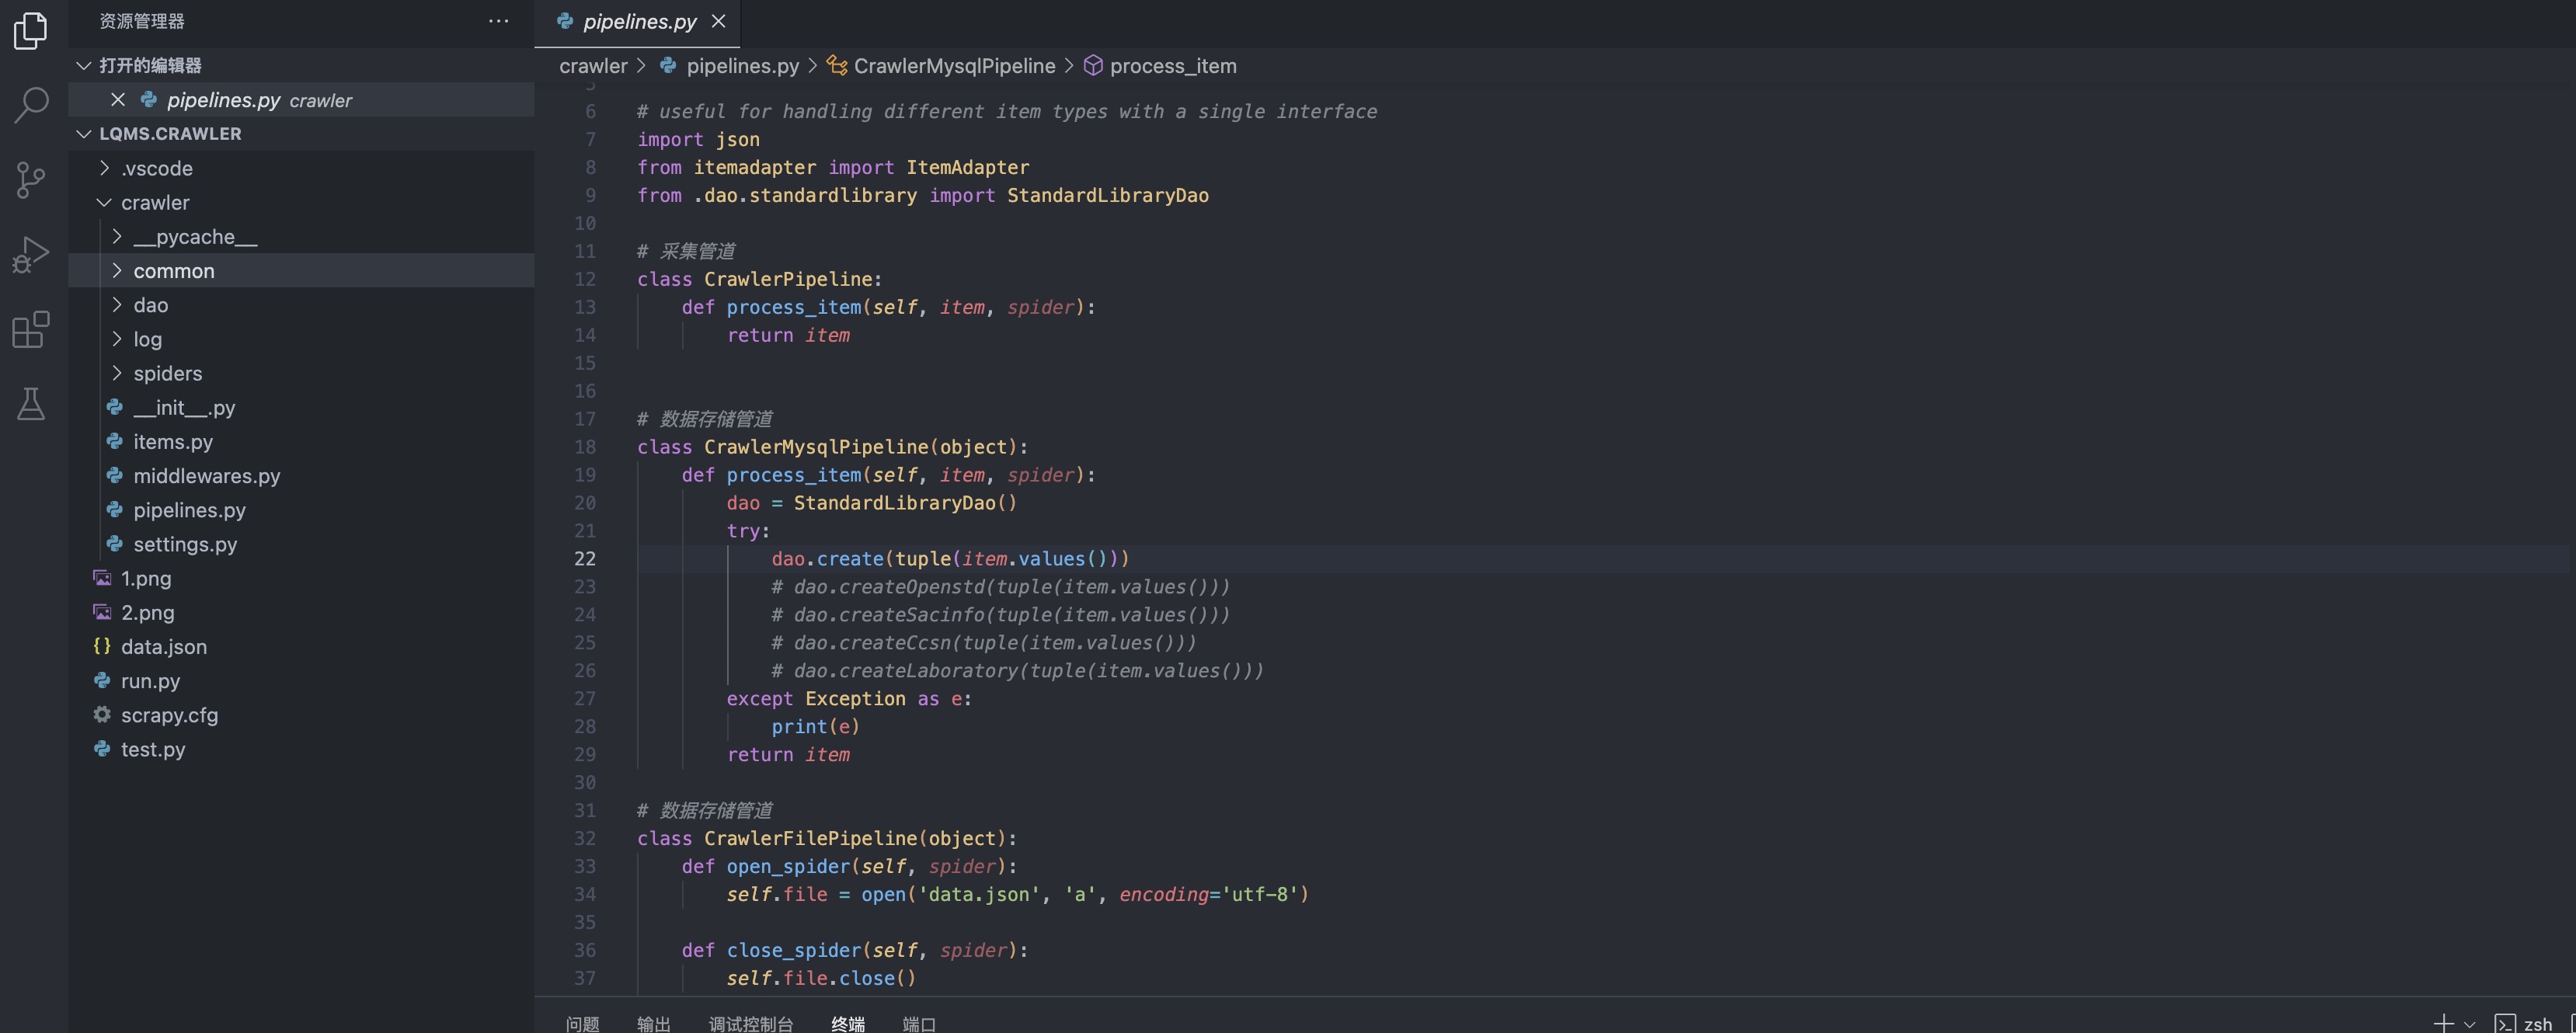Click the image icon beside 2.png
Viewport: 2576px width, 1033px height.
pos(102,612)
